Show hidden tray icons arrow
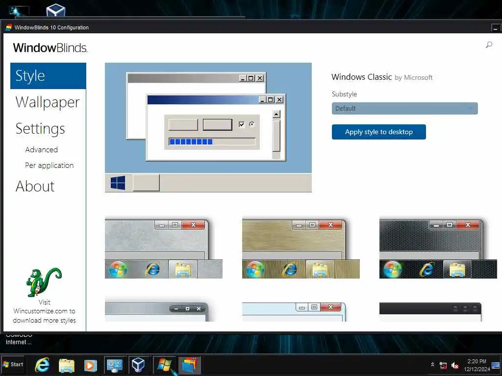 click(x=432, y=364)
